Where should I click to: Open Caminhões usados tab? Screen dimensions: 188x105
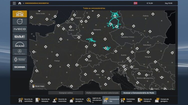pos(128,100)
